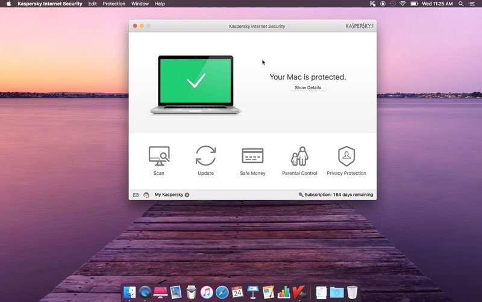The height and width of the screenshot is (302, 482).
Task: Open the pink iMac app in Dock
Action: pyautogui.click(x=160, y=292)
